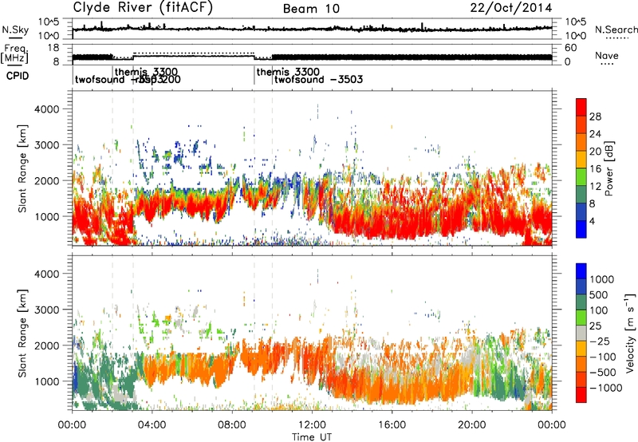Pick the gray segment of the velocity colorbar
This screenshot has height=442, width=638.
pos(581,333)
